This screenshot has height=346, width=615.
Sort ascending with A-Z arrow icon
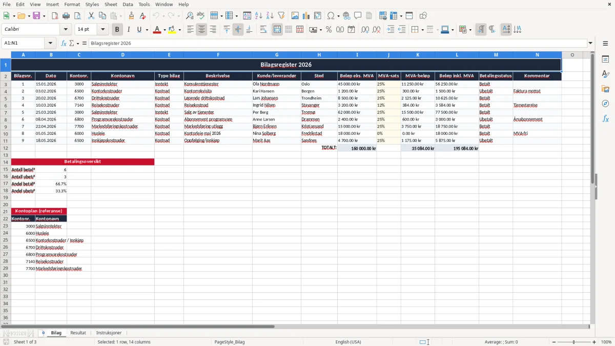click(x=258, y=16)
